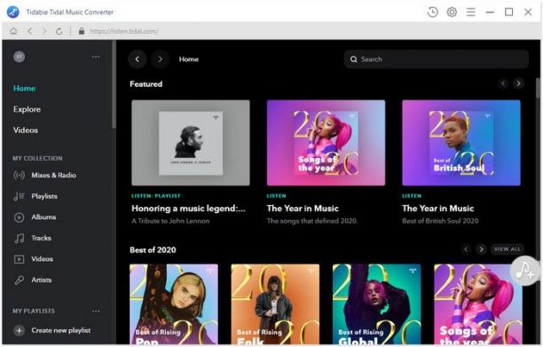This screenshot has width=543, height=347.
Task: Show next Best of 2020 items arrow
Action: 481,249
